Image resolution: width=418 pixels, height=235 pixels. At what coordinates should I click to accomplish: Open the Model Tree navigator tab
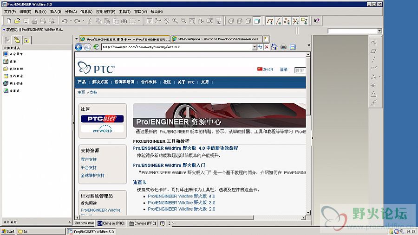[x=7, y=40]
